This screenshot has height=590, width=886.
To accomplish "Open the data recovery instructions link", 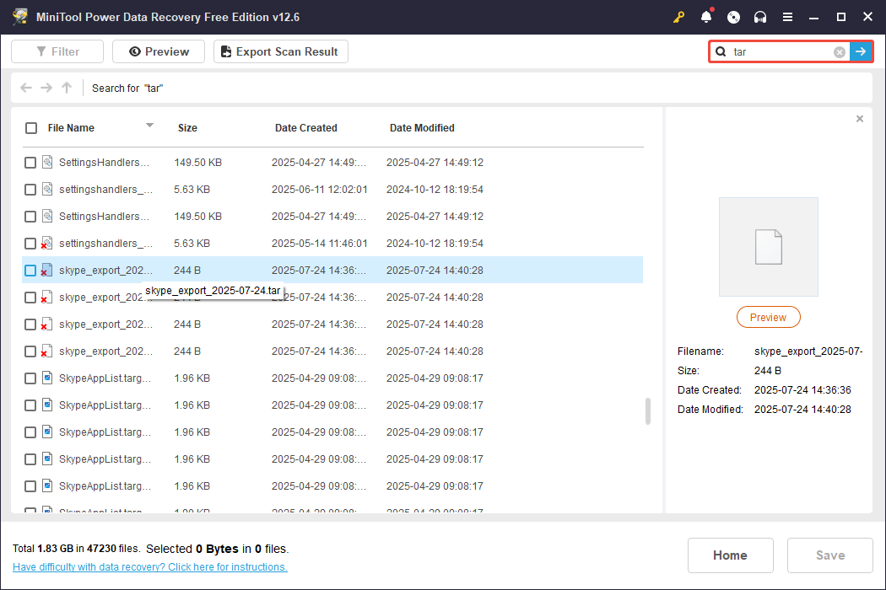I will tap(149, 566).
